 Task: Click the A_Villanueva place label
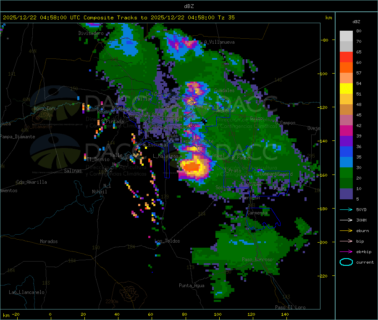click(219, 42)
